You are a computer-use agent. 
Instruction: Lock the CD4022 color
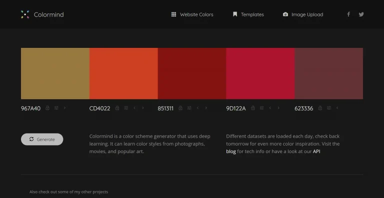[117, 108]
